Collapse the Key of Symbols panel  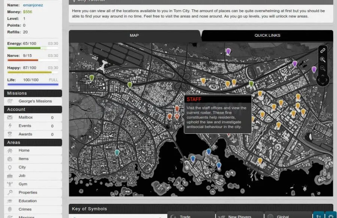[x=201, y=209]
